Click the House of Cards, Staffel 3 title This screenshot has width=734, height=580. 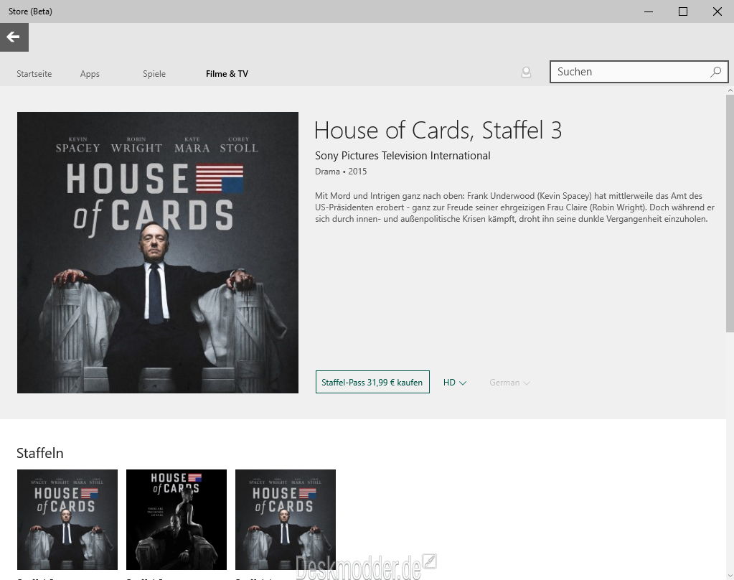[x=438, y=130]
